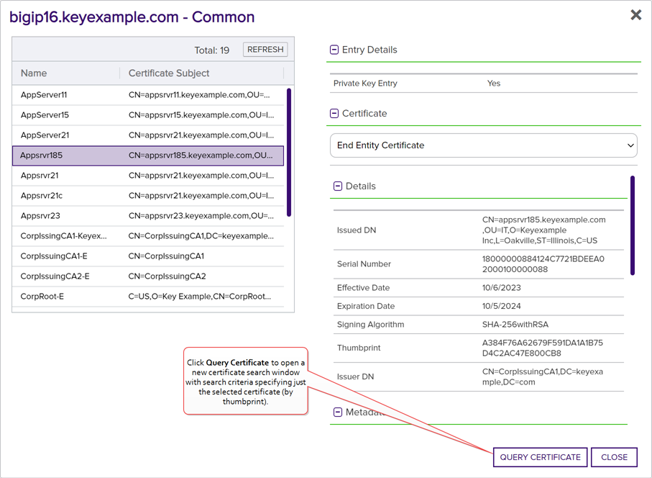Open the End Entity Certificate dropdown
Image resolution: width=652 pixels, height=478 pixels.
click(484, 145)
